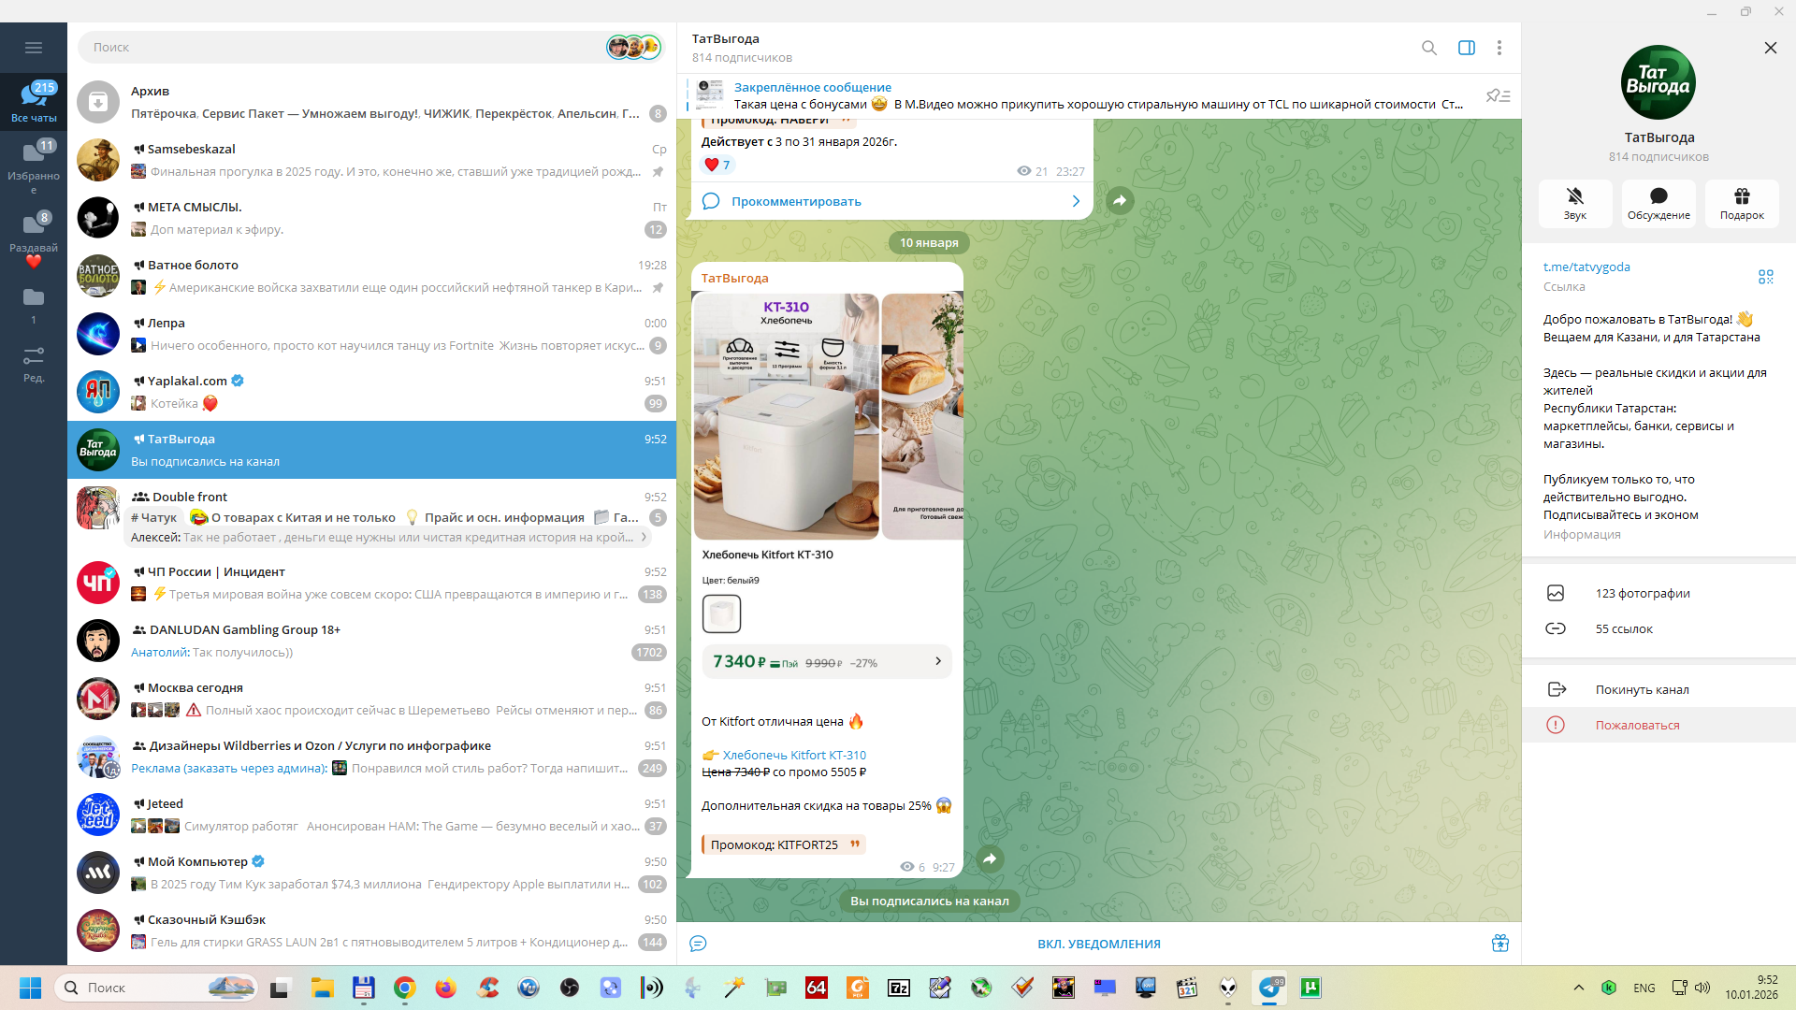1796x1010 pixels.
Task: Switch to Избранное folder tab
Action: 34,164
